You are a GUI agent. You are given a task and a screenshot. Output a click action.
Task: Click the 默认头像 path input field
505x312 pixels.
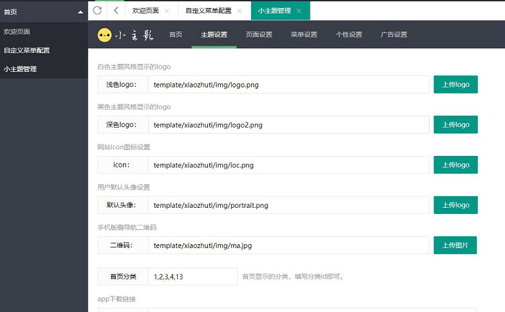coord(288,205)
